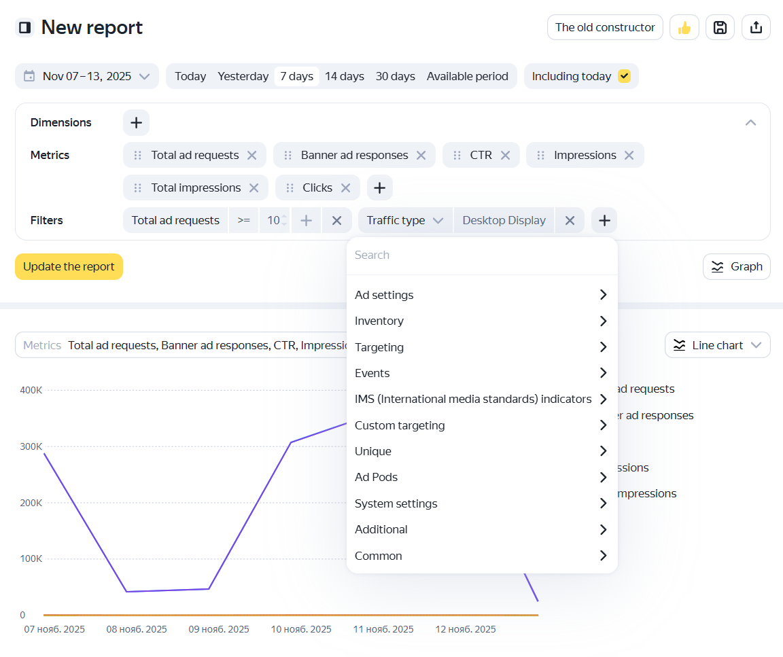783x657 pixels.
Task: Delete the Traffic type filter
Action: pos(570,221)
